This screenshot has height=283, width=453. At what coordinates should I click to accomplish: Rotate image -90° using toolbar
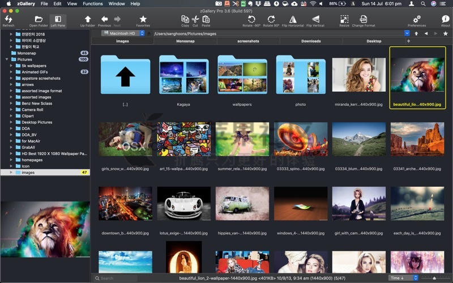coord(251,21)
